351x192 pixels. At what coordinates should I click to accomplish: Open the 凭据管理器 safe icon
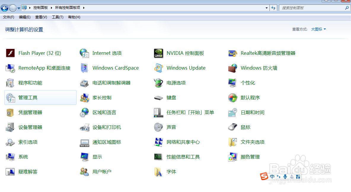tap(10, 113)
